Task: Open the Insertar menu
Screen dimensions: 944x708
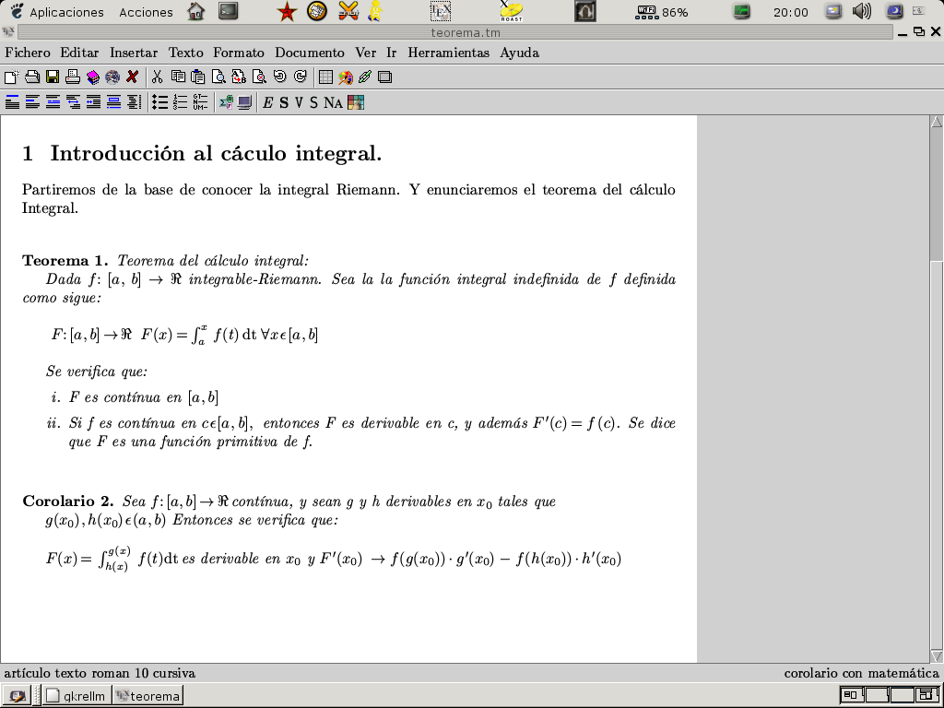Action: pyautogui.click(x=133, y=53)
